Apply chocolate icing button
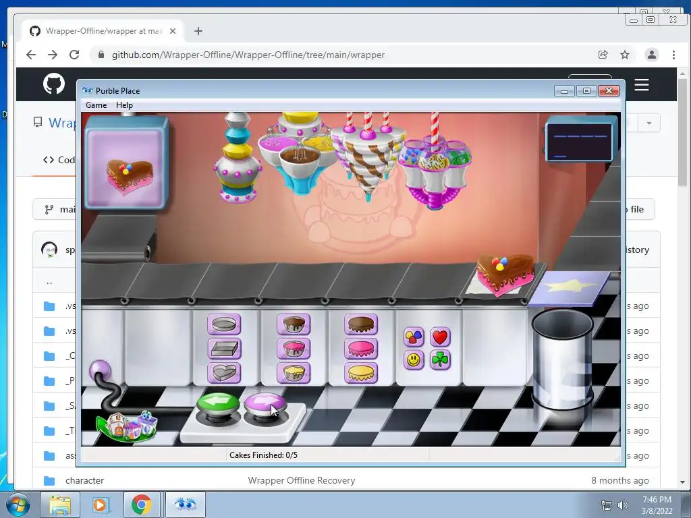691x518 pixels. pyautogui.click(x=360, y=324)
